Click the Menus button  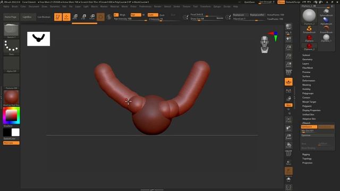[x=281, y=2]
